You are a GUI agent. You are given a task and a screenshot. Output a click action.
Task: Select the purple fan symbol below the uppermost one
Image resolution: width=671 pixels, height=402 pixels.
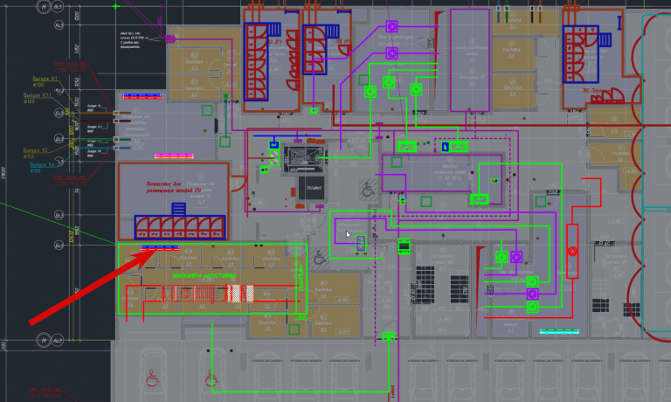391,53
